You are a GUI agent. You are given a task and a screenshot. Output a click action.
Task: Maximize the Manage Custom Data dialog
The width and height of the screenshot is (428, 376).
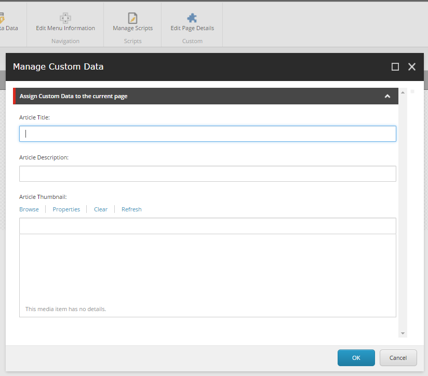(x=395, y=66)
